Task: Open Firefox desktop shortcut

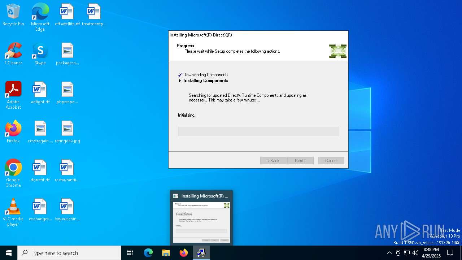Action: coord(13,132)
